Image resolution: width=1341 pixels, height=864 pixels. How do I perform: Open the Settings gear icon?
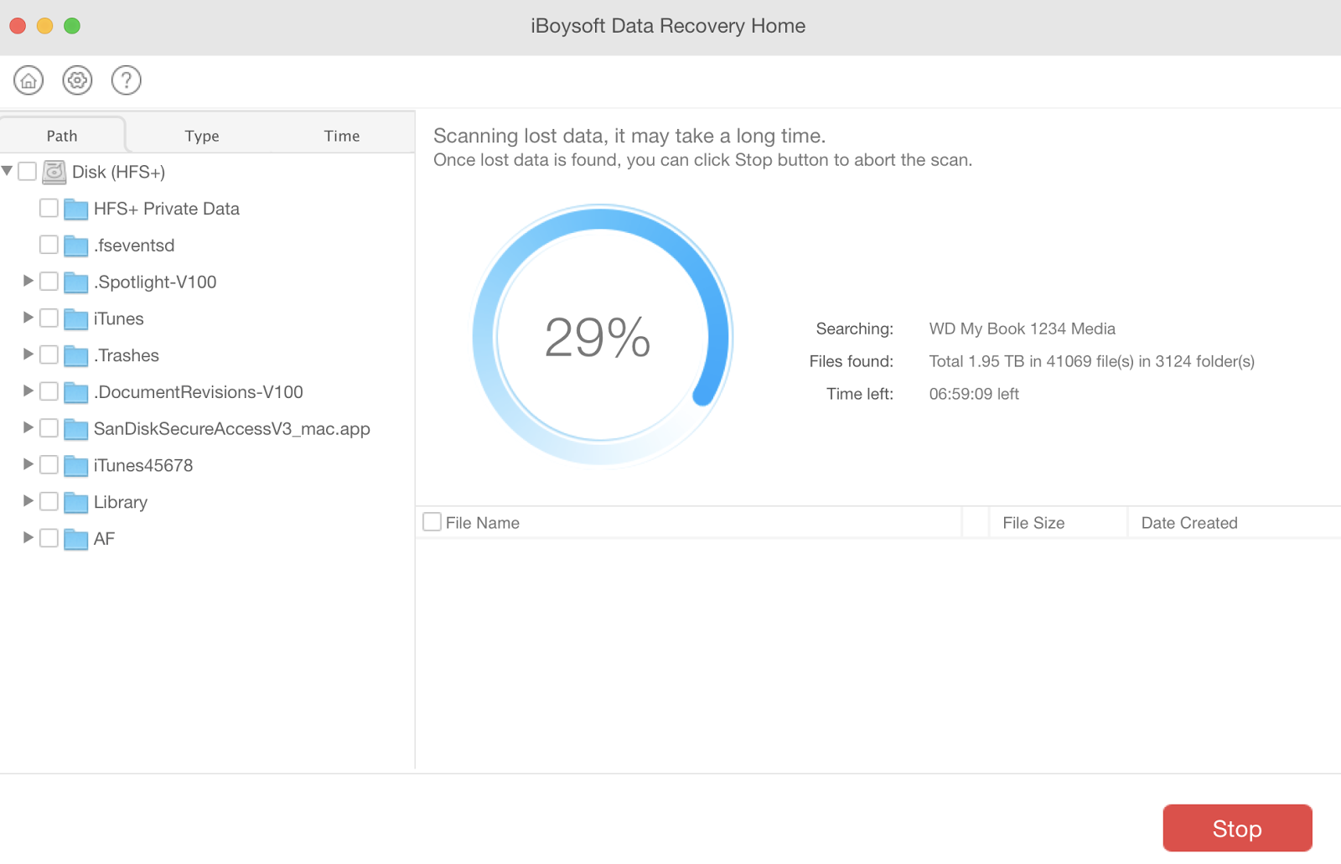click(77, 80)
